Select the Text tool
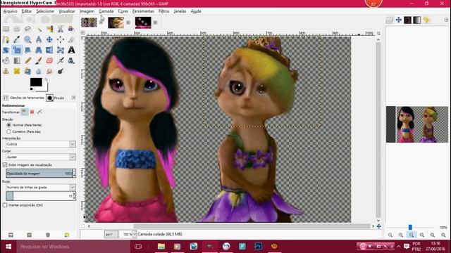 (x=71, y=50)
